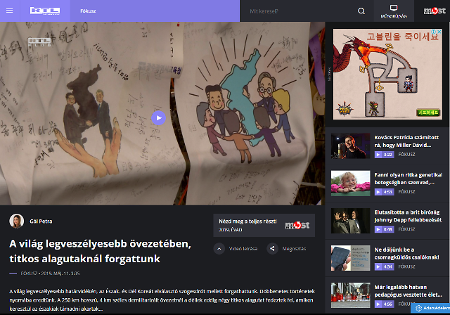
Task: Play the main video
Action: coord(159,118)
